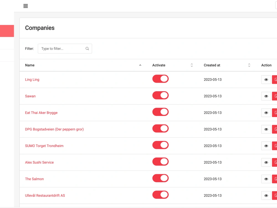The width and height of the screenshot is (277, 208).
Task: Open the Ling Ling company link
Action: pyautogui.click(x=32, y=80)
